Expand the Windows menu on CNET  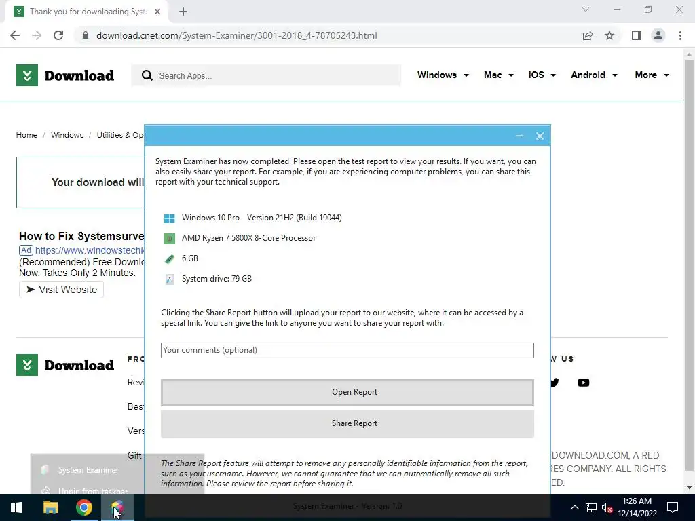(443, 75)
